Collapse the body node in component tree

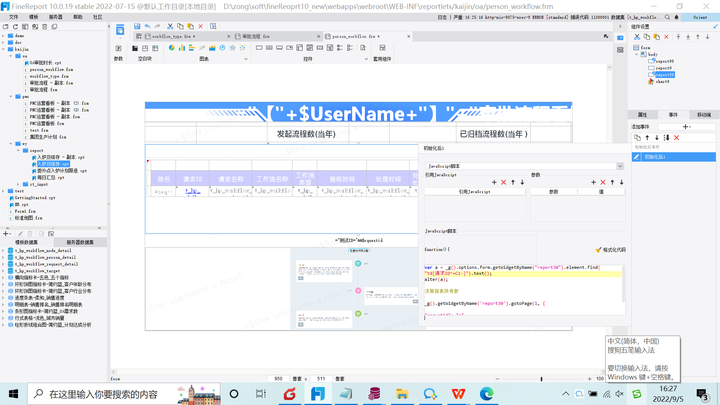[636, 54]
